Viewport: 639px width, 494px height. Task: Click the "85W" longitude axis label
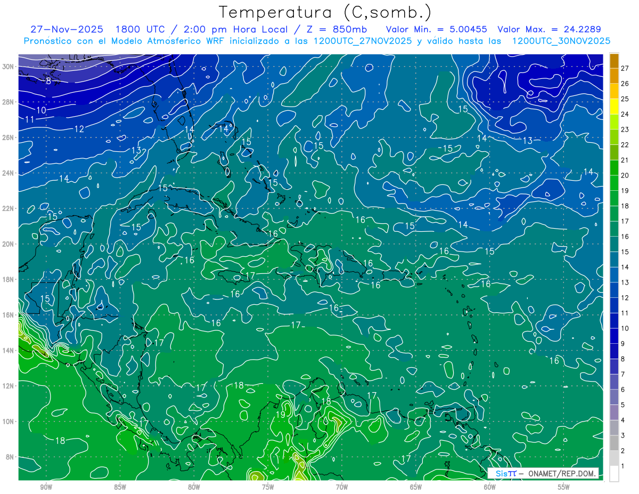point(120,488)
